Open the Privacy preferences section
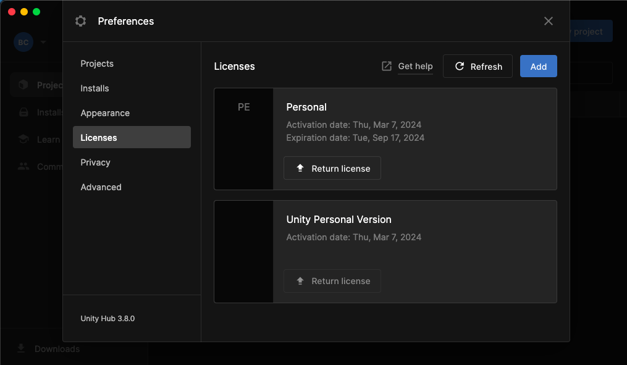The height and width of the screenshot is (365, 627). (x=132, y=162)
